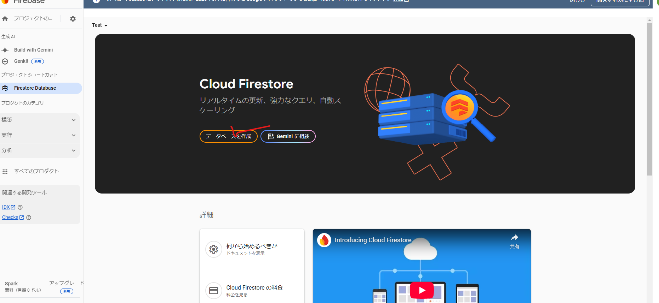Image resolution: width=659 pixels, height=303 pixels.
Task: Click the Genkit icon in the sidebar
Action: 5,61
